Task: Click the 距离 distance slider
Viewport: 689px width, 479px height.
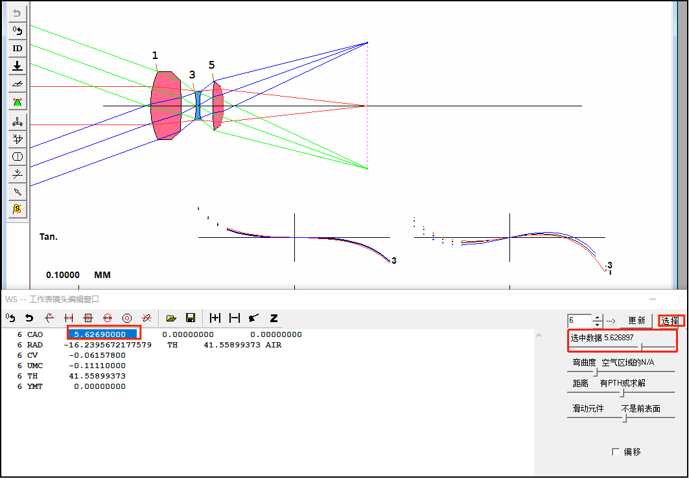Action: (x=621, y=392)
